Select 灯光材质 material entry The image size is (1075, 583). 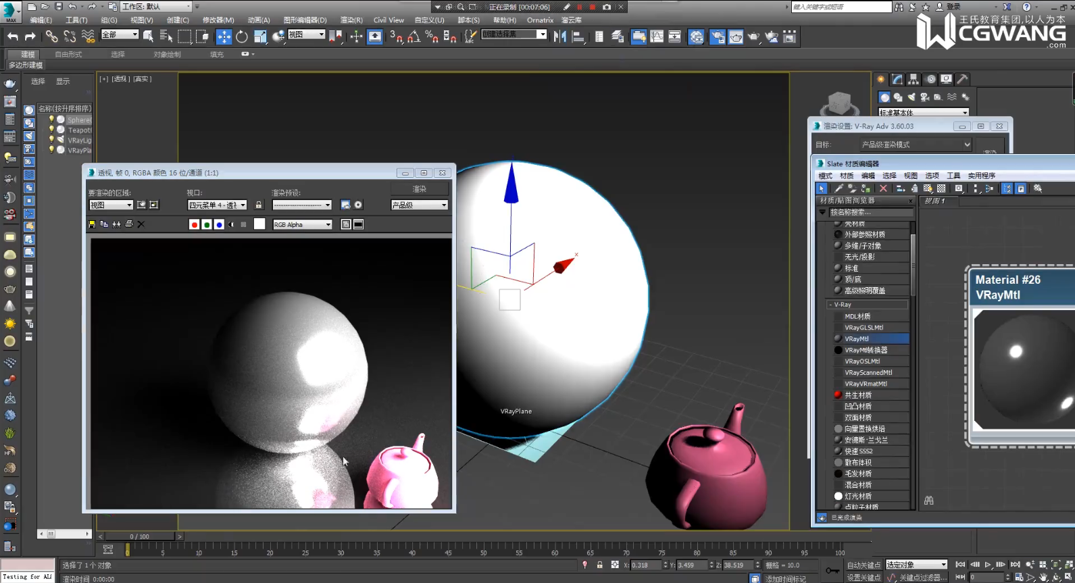coord(871,496)
